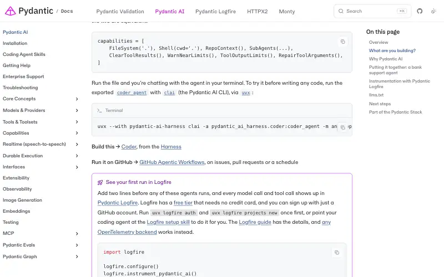This screenshot has height=277, width=444.
Task: Expand the MCP section
Action: [77, 233]
